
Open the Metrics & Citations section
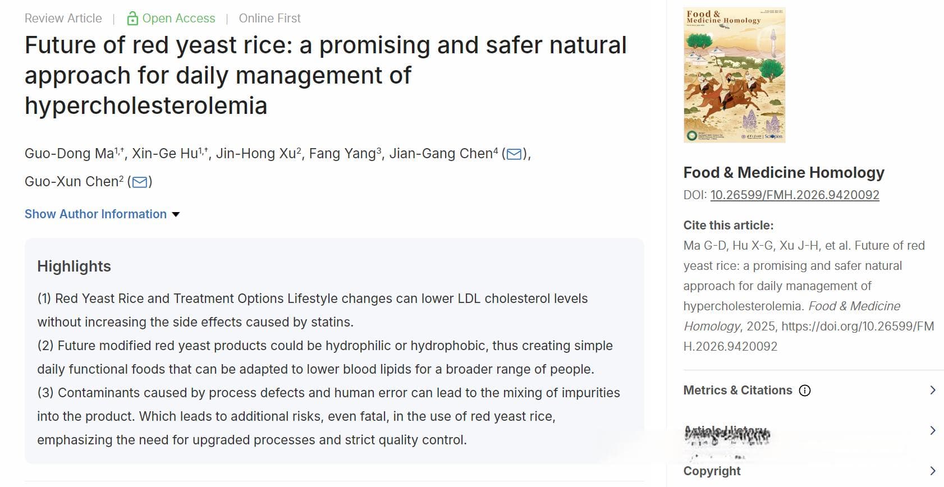737,390
